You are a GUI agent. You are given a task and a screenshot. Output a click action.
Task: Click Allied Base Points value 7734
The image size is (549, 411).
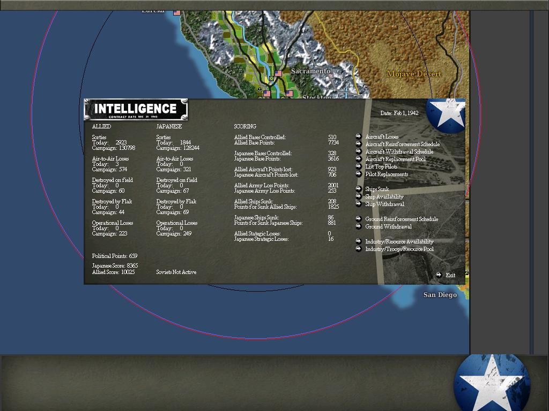point(333,142)
